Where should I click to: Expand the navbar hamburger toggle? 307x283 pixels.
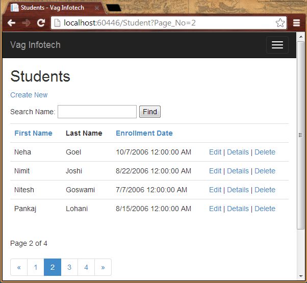click(x=277, y=45)
